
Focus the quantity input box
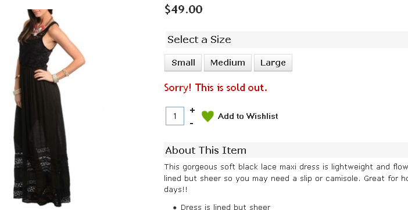click(175, 116)
